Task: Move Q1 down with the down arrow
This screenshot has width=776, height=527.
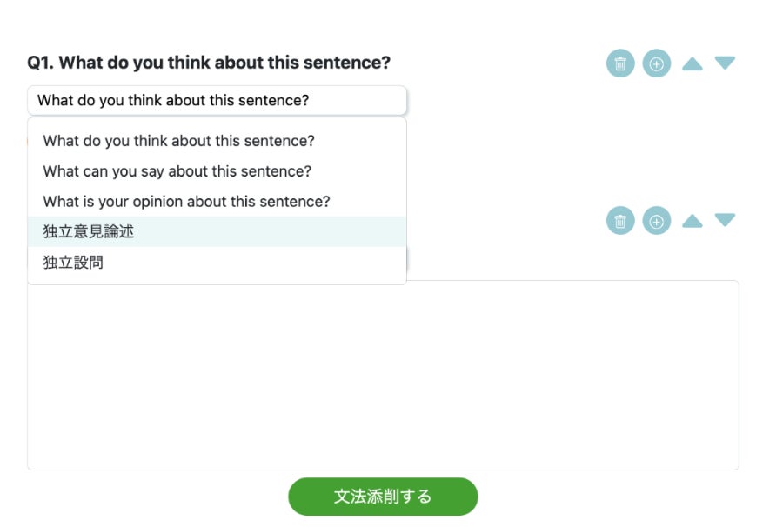Action: (x=725, y=63)
